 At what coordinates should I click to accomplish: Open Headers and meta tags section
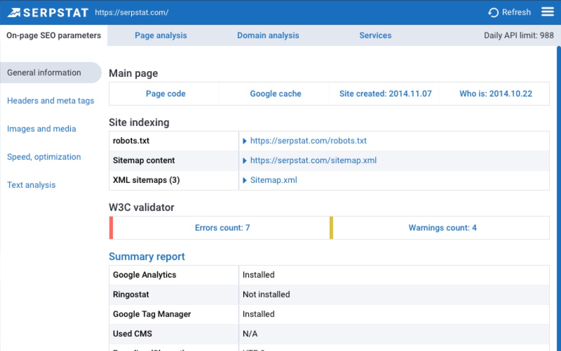(x=50, y=101)
